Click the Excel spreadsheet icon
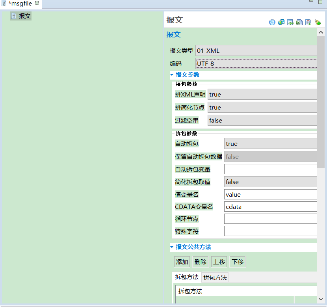The height and width of the screenshot is (307, 327). point(299,22)
